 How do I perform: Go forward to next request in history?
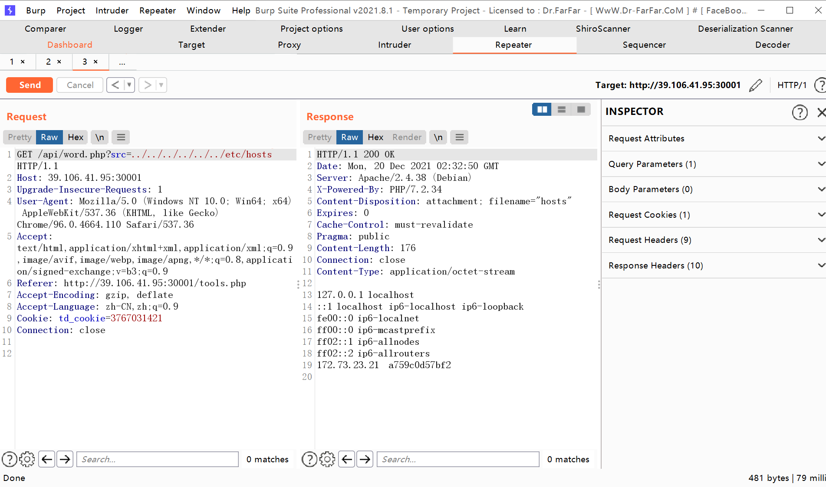pos(148,85)
